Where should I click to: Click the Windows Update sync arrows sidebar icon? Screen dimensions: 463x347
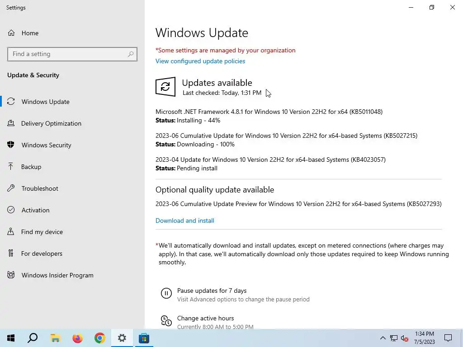coord(11,102)
